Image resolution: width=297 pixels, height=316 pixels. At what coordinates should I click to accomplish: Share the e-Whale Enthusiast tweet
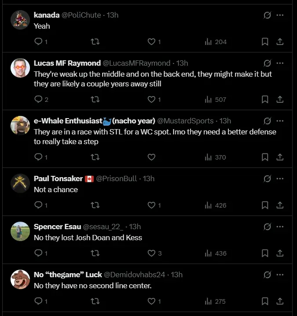[x=280, y=157]
